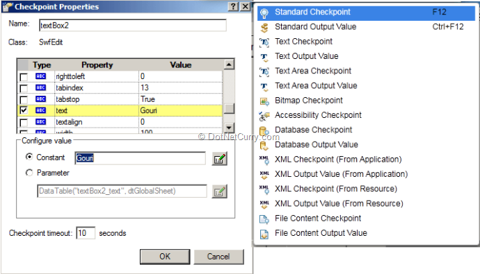Choose Text Output Value menu entry
Screen dimensions: 480x274
click(x=366, y=56)
